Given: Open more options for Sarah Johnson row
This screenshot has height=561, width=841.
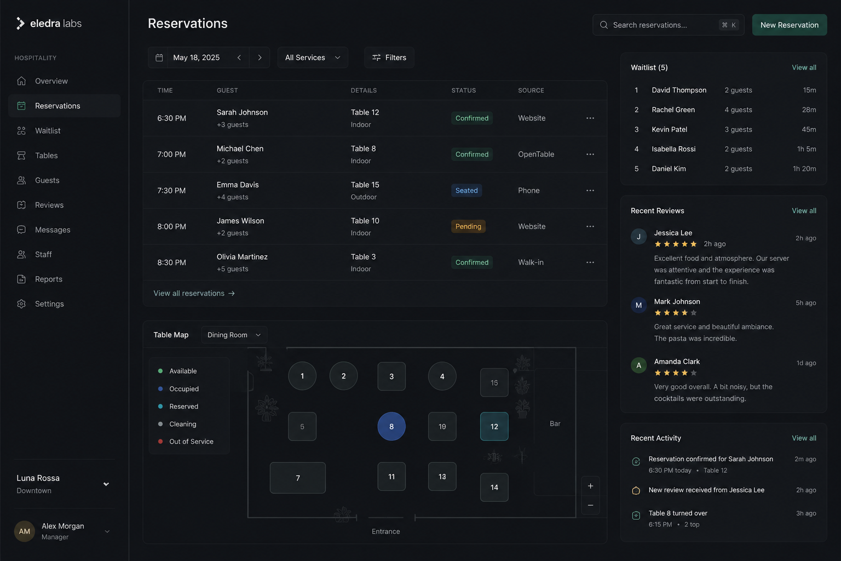Looking at the screenshot, I should point(590,118).
